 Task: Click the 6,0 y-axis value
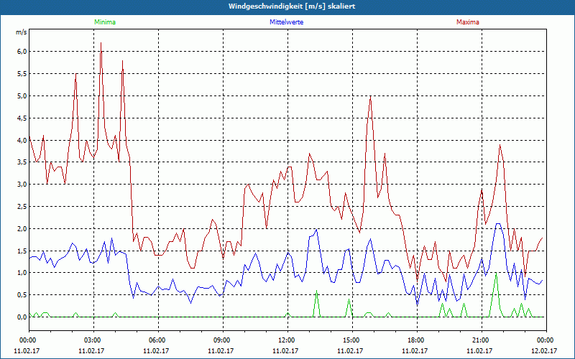point(22,52)
